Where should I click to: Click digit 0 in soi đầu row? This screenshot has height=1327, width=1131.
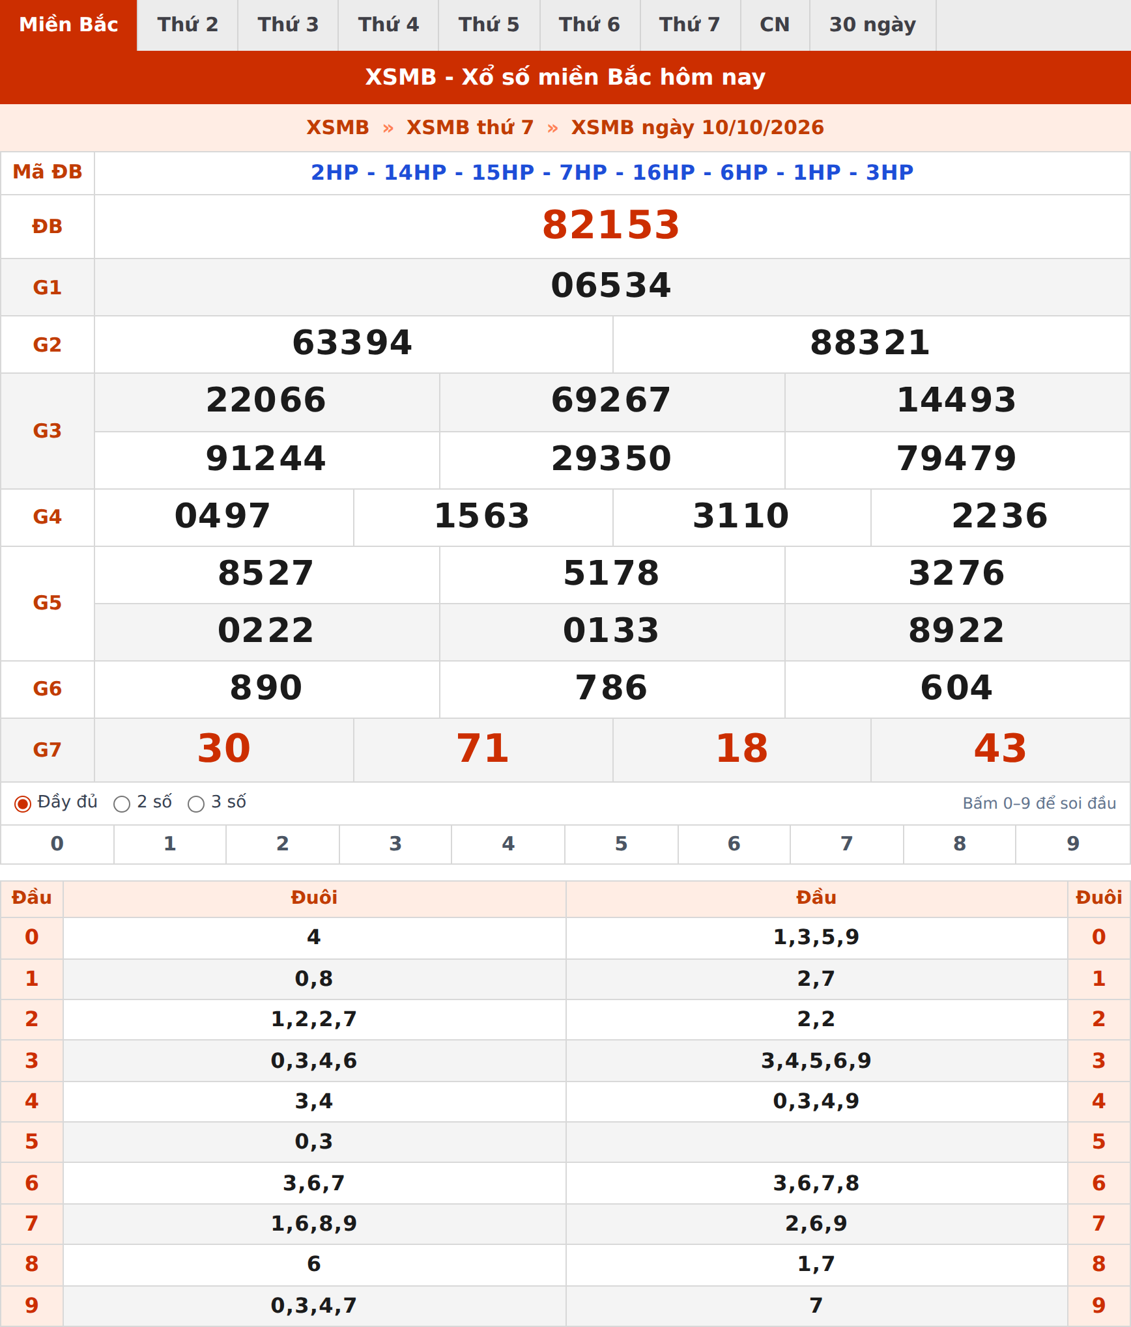(x=57, y=845)
